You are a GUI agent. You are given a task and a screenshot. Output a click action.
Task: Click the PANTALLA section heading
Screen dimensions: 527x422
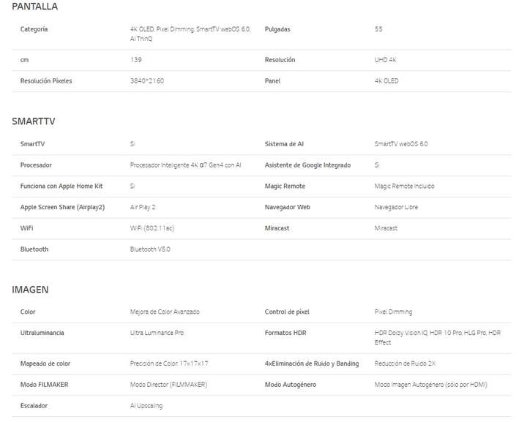click(x=34, y=7)
